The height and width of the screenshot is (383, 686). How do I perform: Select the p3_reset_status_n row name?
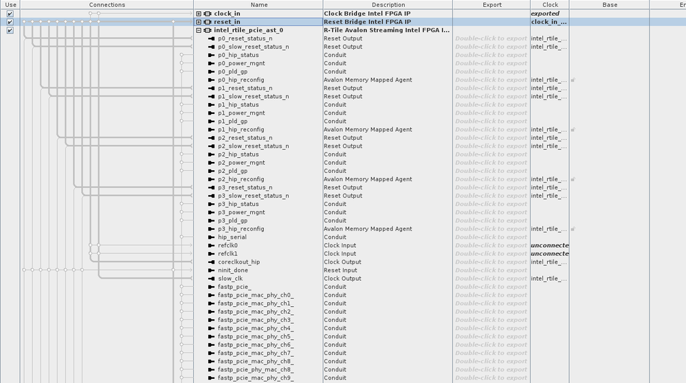245,187
